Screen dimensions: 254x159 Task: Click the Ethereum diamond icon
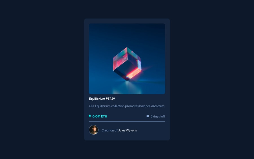point(90,116)
